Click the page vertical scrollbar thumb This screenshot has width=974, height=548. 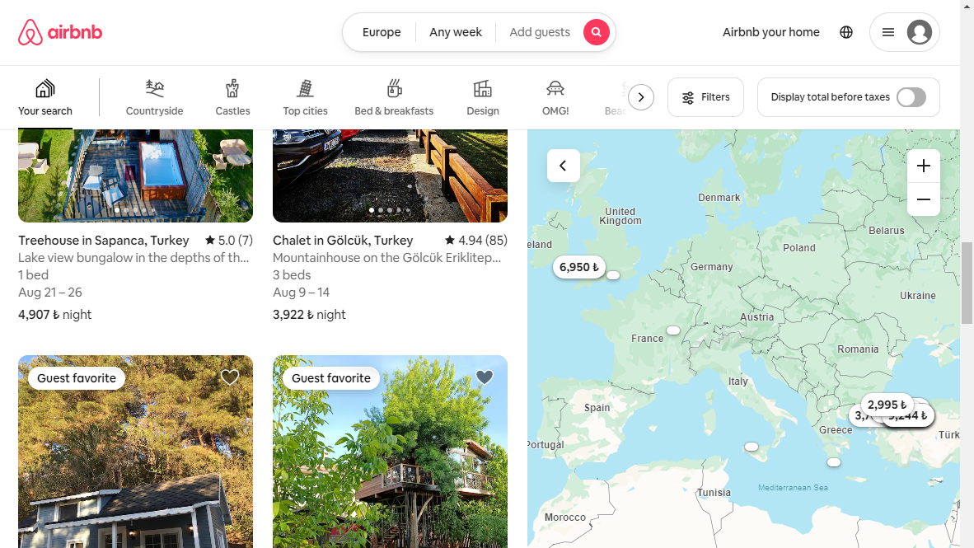967,283
